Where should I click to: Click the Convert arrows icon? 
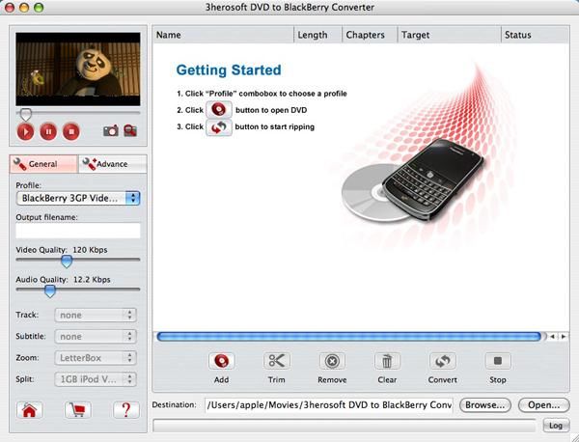(x=442, y=361)
